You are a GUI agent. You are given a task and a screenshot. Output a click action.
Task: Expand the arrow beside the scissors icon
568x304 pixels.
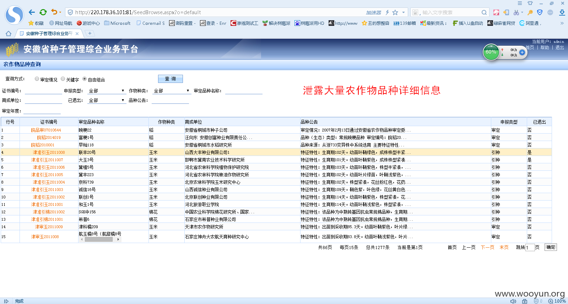pyautogui.click(x=522, y=12)
